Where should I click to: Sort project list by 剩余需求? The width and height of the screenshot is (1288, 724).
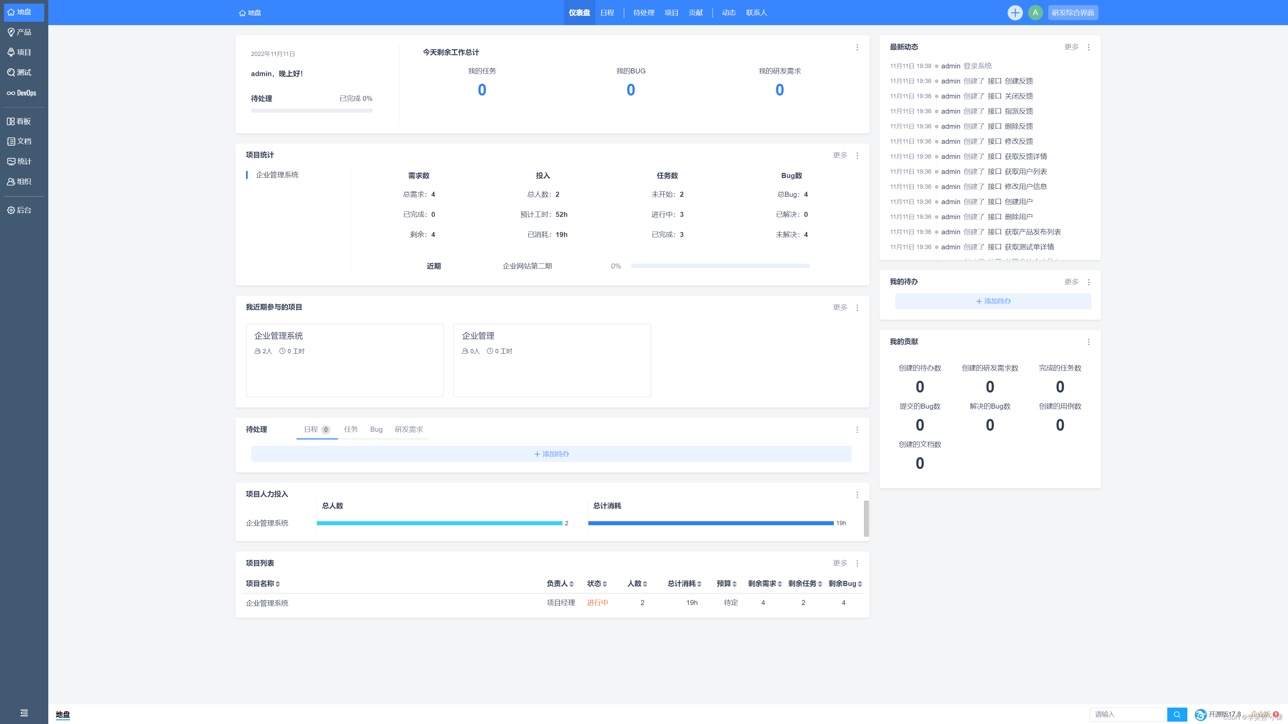[x=765, y=584]
